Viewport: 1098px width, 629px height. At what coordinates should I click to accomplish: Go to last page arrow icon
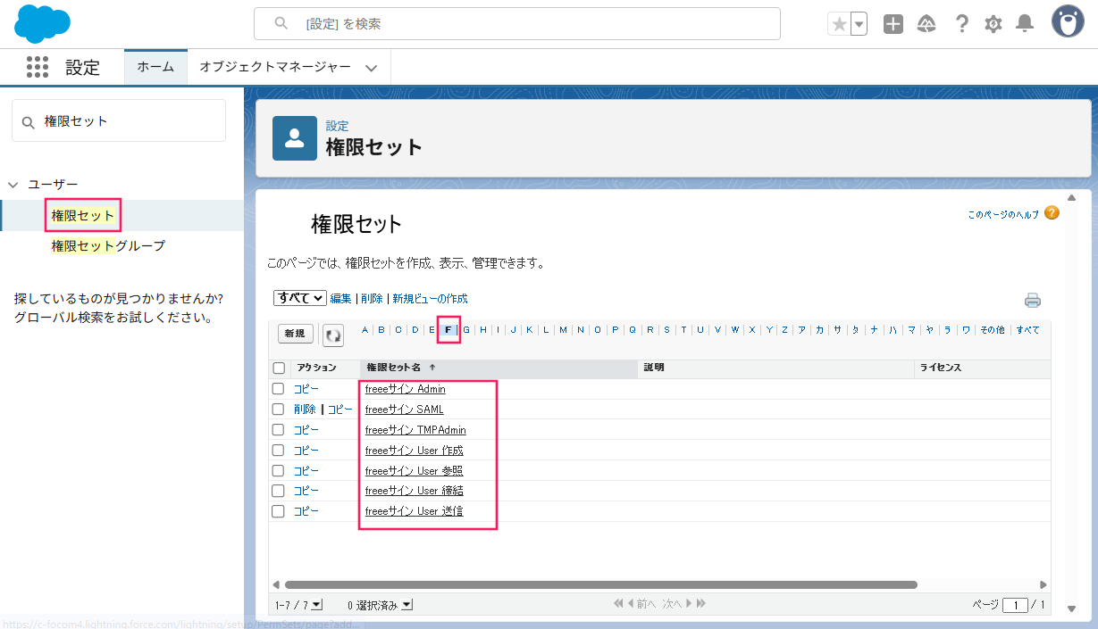[x=701, y=604]
